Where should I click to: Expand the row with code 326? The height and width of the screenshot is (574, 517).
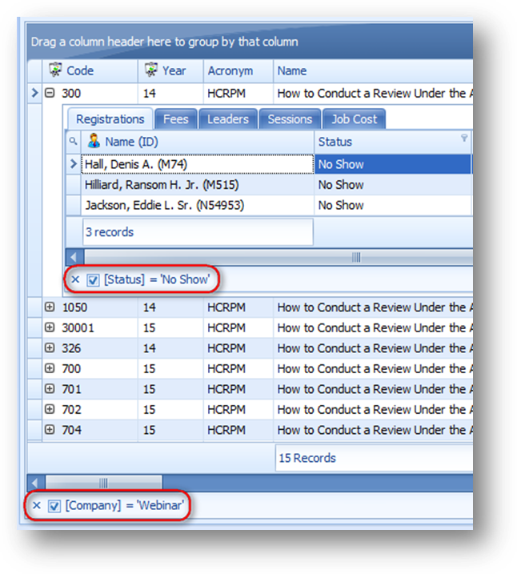click(50, 347)
